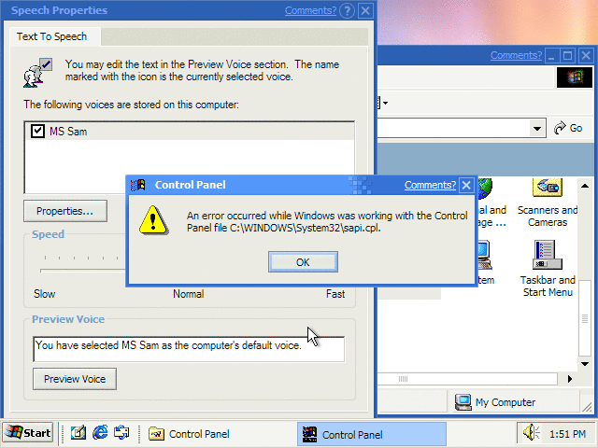This screenshot has width=598, height=448.
Task: Click the Windows flag throbber icon
Action: 575,77
